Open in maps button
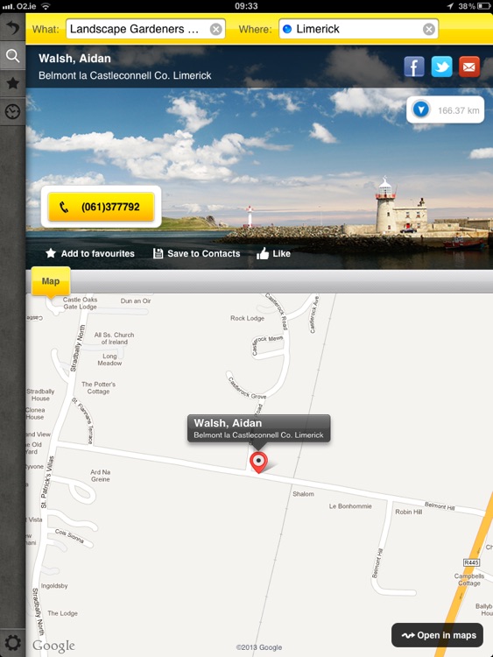Screen dimensions: 493x657 pyautogui.click(x=437, y=635)
